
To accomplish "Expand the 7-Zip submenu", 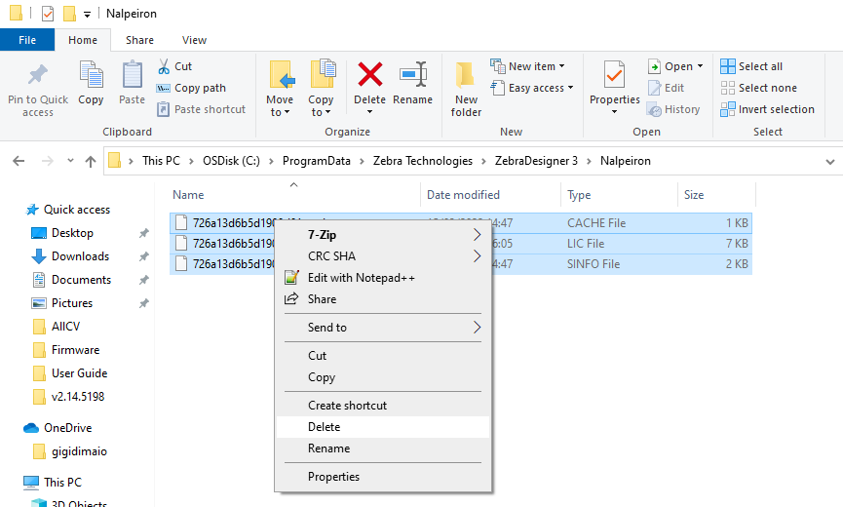I will (477, 234).
